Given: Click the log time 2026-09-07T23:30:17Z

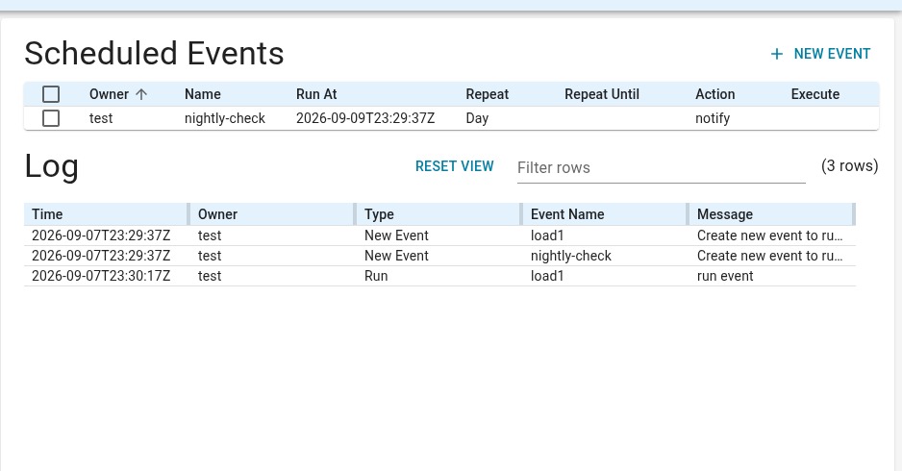Looking at the screenshot, I should pos(101,276).
